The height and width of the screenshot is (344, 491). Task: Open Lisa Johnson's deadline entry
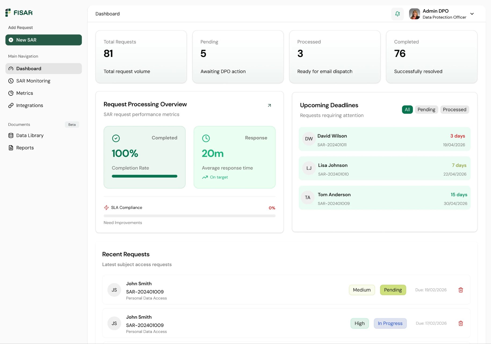[x=384, y=168]
